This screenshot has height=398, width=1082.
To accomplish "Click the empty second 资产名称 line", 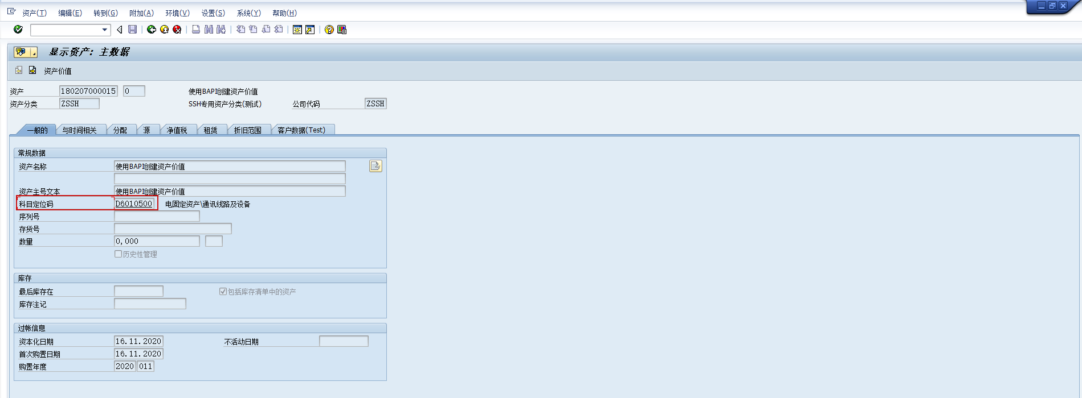I will pos(230,179).
